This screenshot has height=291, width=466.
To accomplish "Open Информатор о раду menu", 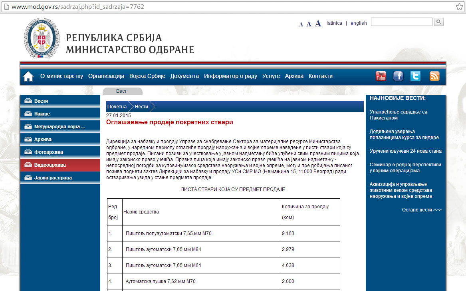I will pyautogui.click(x=231, y=76).
